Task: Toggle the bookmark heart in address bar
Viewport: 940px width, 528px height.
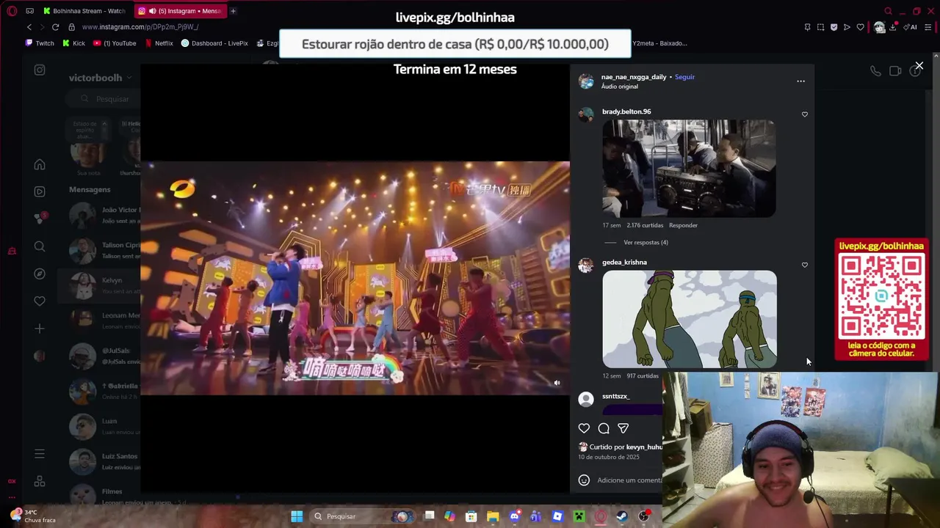Action: (x=860, y=27)
